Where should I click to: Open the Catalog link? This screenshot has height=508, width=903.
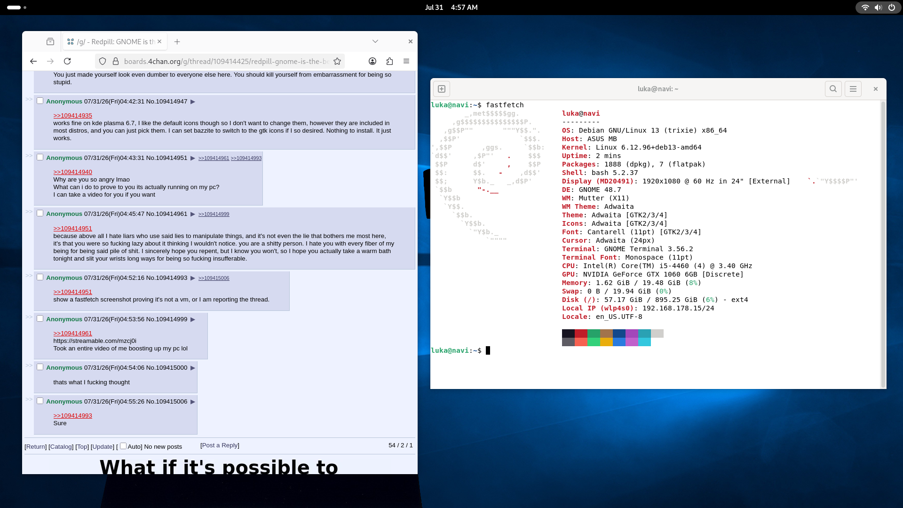[x=61, y=446]
